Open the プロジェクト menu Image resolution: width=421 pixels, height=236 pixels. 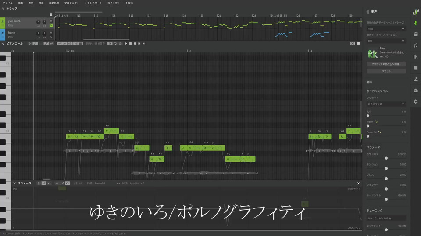click(x=71, y=3)
